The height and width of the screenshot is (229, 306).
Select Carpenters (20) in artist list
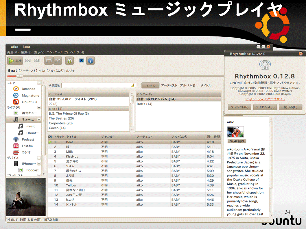(89, 123)
